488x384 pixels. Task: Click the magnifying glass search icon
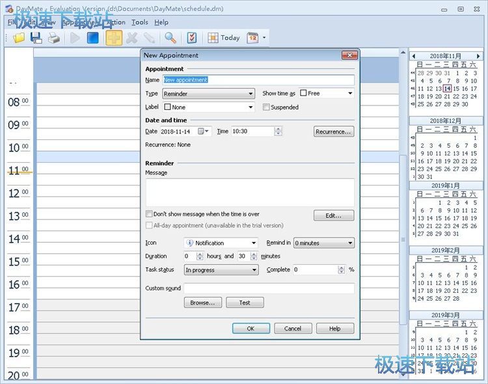[170, 38]
